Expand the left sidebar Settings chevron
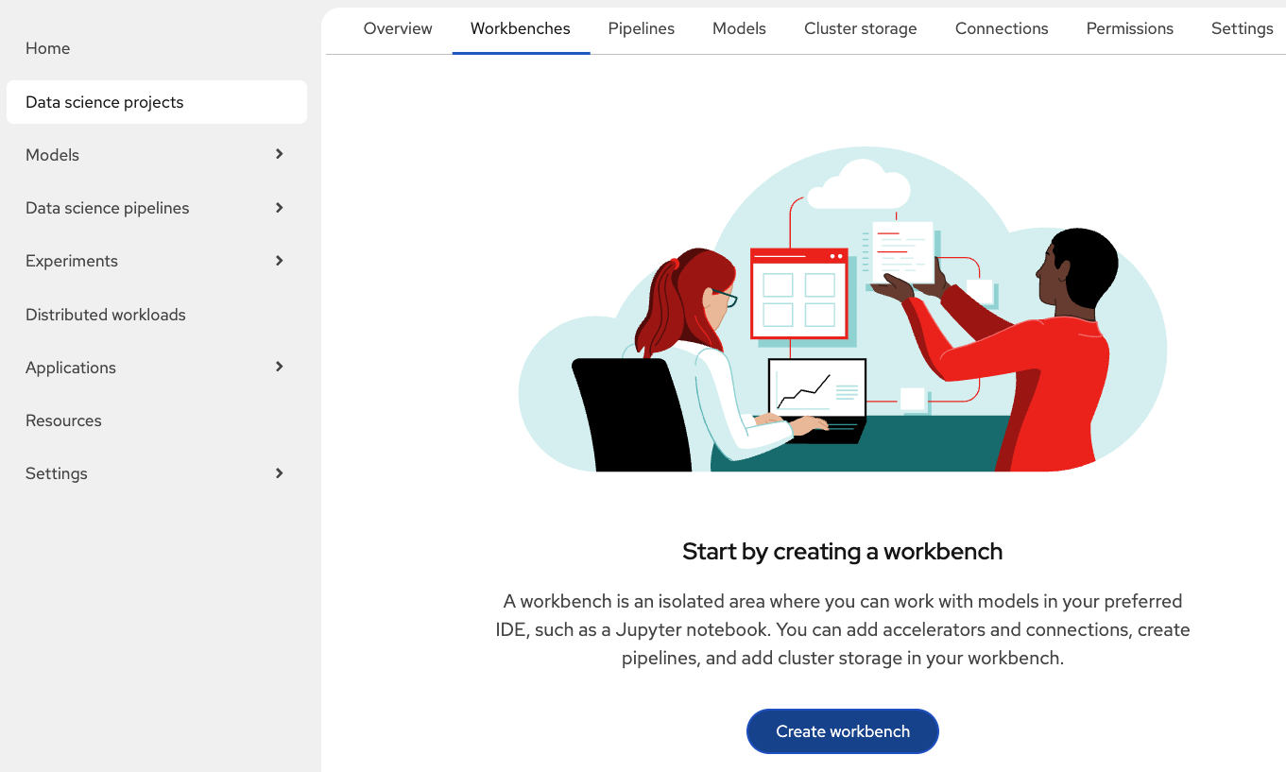Viewport: 1286px width, 772px height. (x=279, y=473)
